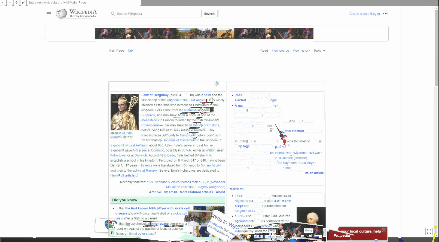Open the hamburger main menu
The image size is (439, 242).
(x=48, y=14)
